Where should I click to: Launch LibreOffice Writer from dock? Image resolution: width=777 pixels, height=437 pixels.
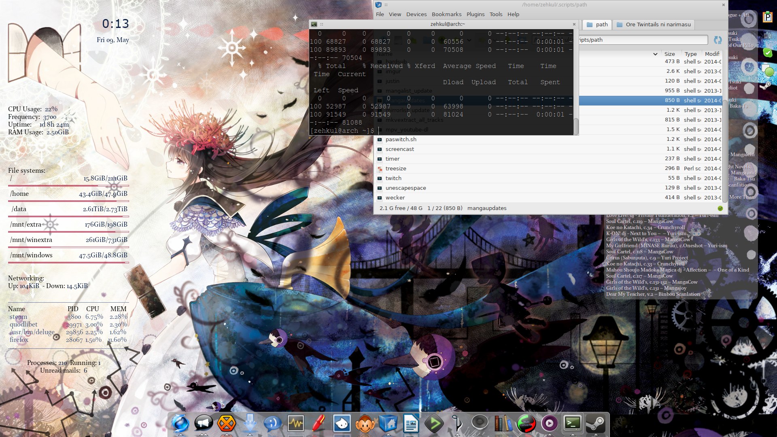tap(411, 424)
